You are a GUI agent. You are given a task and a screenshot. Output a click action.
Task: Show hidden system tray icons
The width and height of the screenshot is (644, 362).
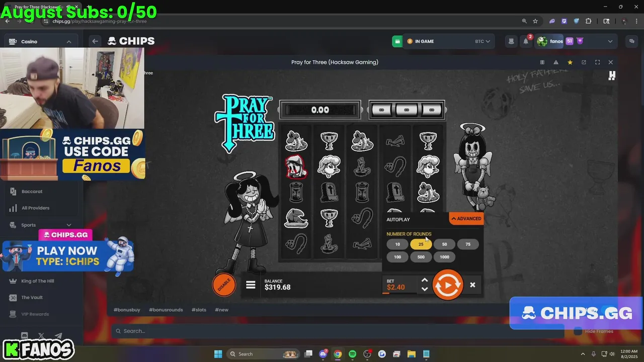(x=583, y=354)
